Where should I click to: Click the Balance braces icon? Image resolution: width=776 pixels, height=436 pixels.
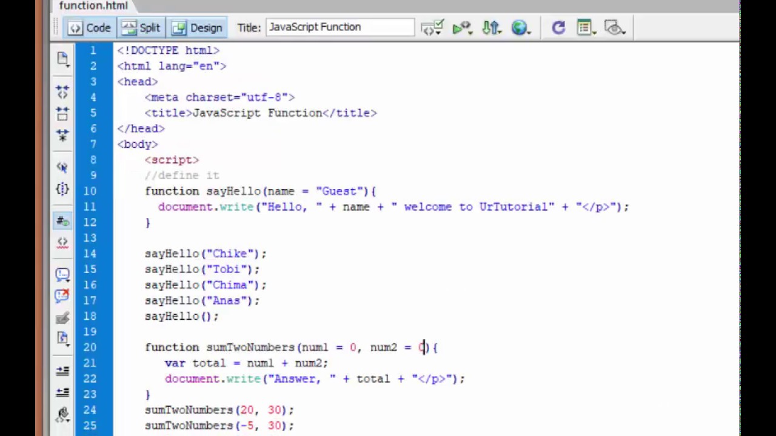tap(62, 189)
